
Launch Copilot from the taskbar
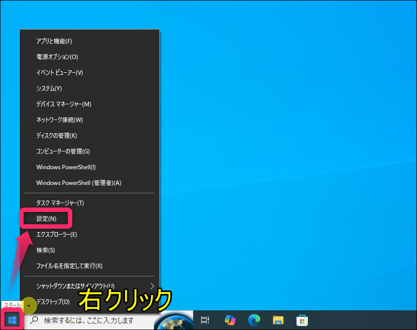(230, 321)
